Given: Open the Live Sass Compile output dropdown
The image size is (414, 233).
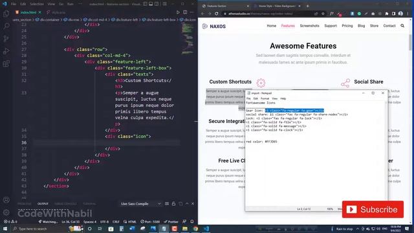Looking at the screenshot, I should (x=140, y=204).
